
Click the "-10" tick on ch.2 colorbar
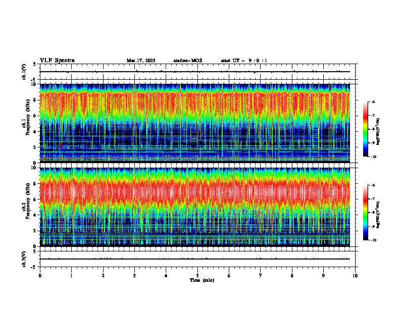coord(374,240)
